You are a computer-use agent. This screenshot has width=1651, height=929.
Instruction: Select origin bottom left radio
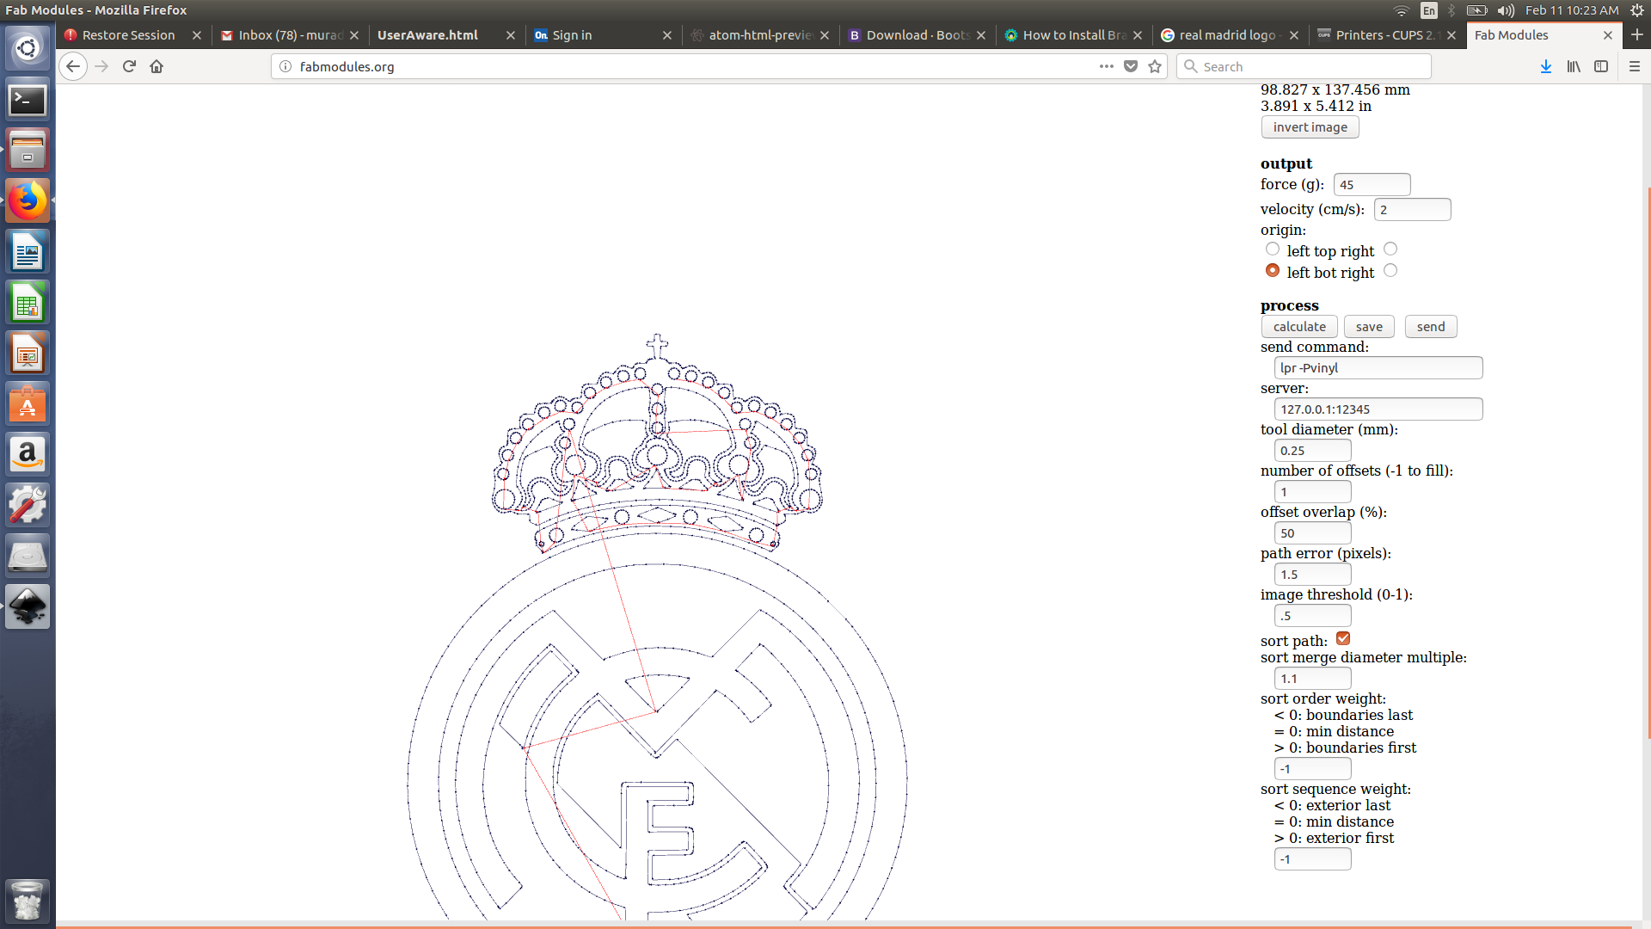[x=1273, y=271]
